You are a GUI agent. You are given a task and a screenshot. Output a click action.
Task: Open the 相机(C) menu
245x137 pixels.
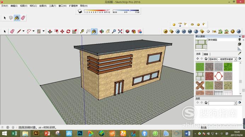[33, 6]
